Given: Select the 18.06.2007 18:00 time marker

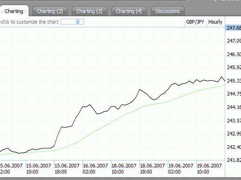Looking at the screenshot, I should tap(152, 168).
